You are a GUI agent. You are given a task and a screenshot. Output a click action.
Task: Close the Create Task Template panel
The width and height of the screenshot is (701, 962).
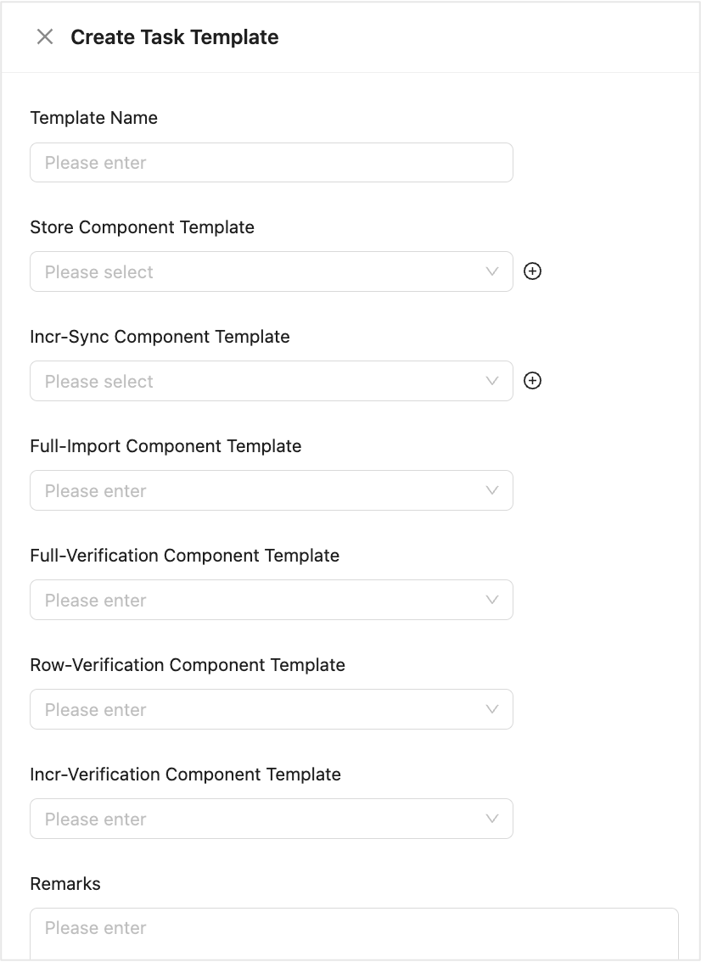(45, 36)
